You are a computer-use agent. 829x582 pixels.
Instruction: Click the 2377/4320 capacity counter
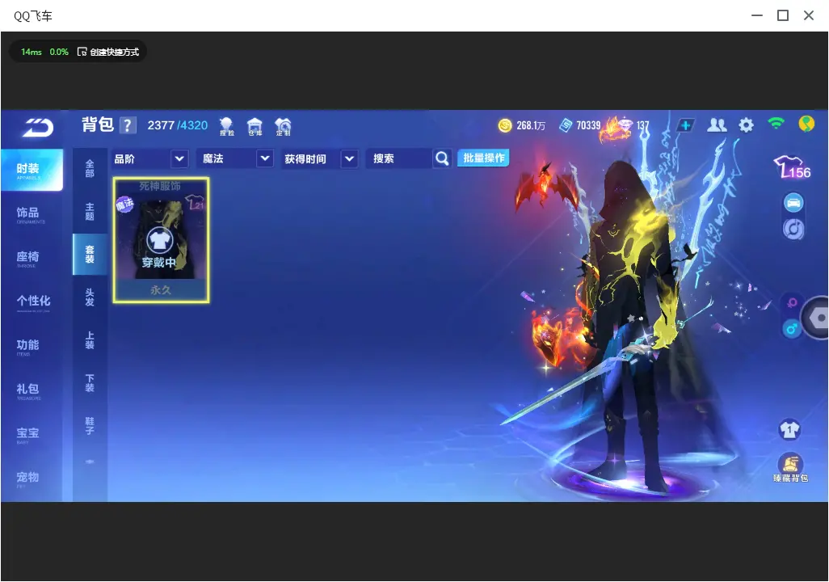(178, 125)
